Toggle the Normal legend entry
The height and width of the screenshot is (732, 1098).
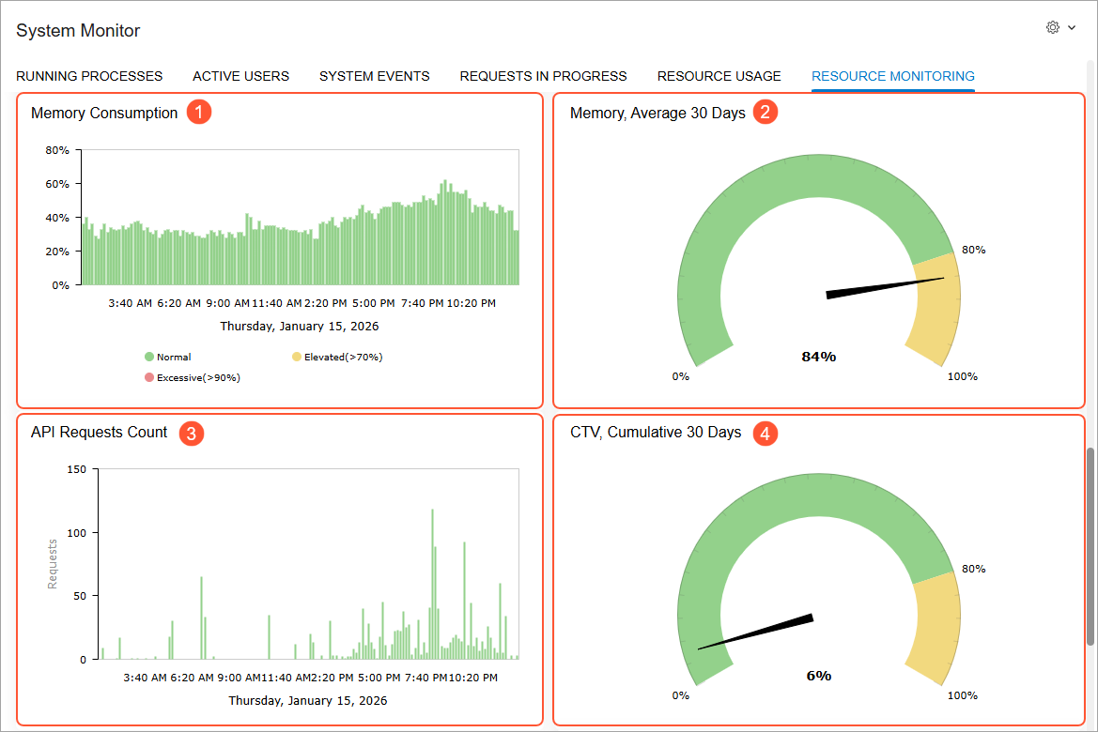click(x=168, y=357)
